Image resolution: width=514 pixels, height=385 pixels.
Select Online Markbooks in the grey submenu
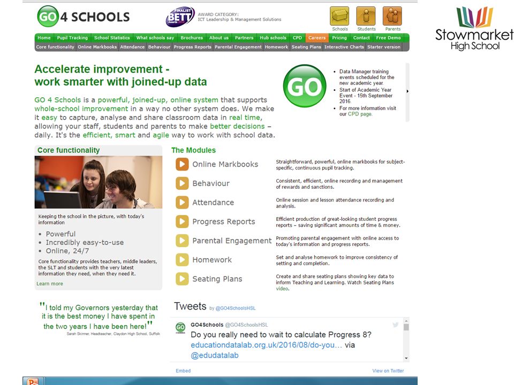pos(97,47)
